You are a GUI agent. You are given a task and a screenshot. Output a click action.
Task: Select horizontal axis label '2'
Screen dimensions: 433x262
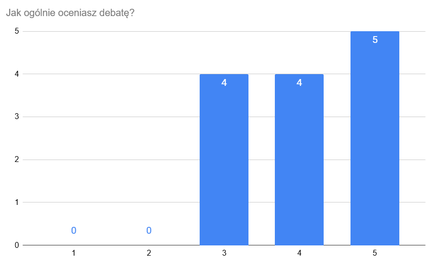coord(149,253)
